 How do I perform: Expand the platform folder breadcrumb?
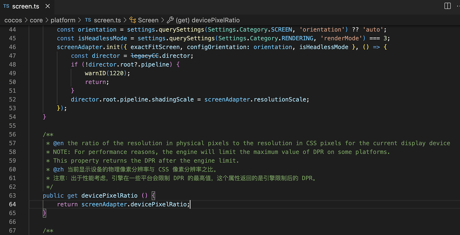pos(63,20)
